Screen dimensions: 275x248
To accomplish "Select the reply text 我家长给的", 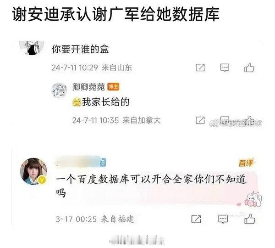I will point(106,102).
